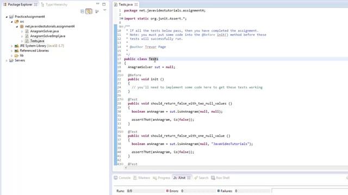Close the Package Explorer tab

click(x=35, y=4)
